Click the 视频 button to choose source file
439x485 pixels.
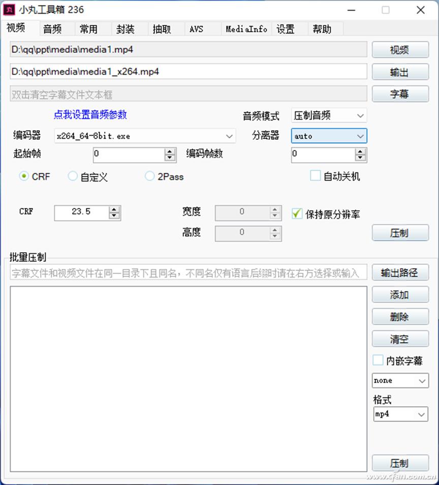click(400, 49)
